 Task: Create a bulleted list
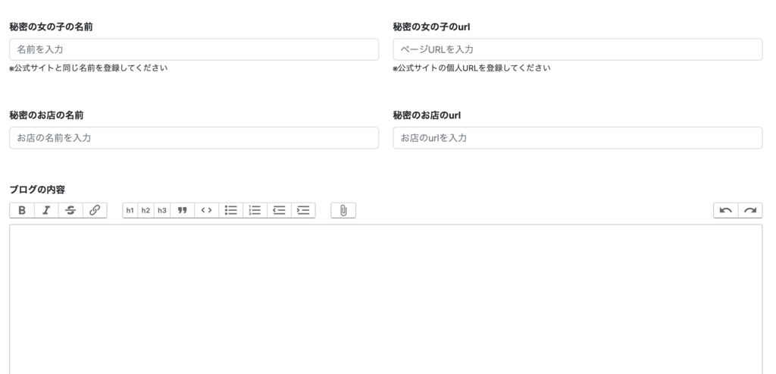[231, 210]
